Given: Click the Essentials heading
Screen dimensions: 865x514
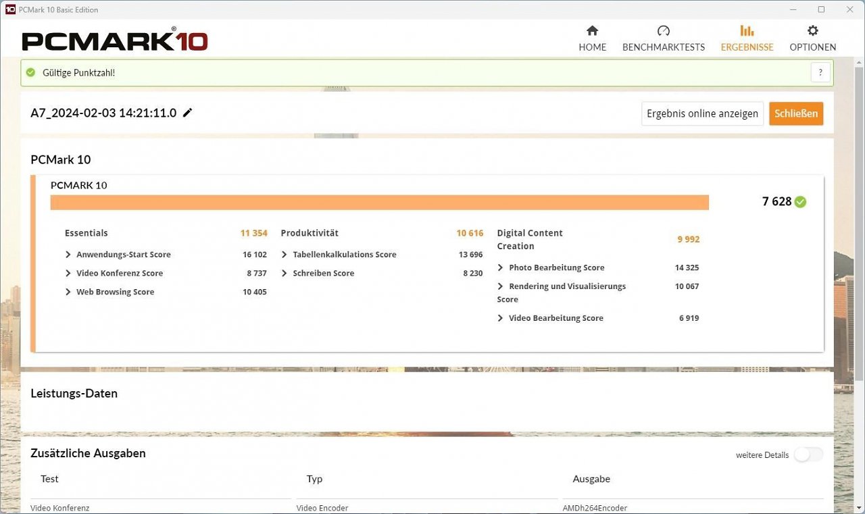Looking at the screenshot, I should point(86,233).
